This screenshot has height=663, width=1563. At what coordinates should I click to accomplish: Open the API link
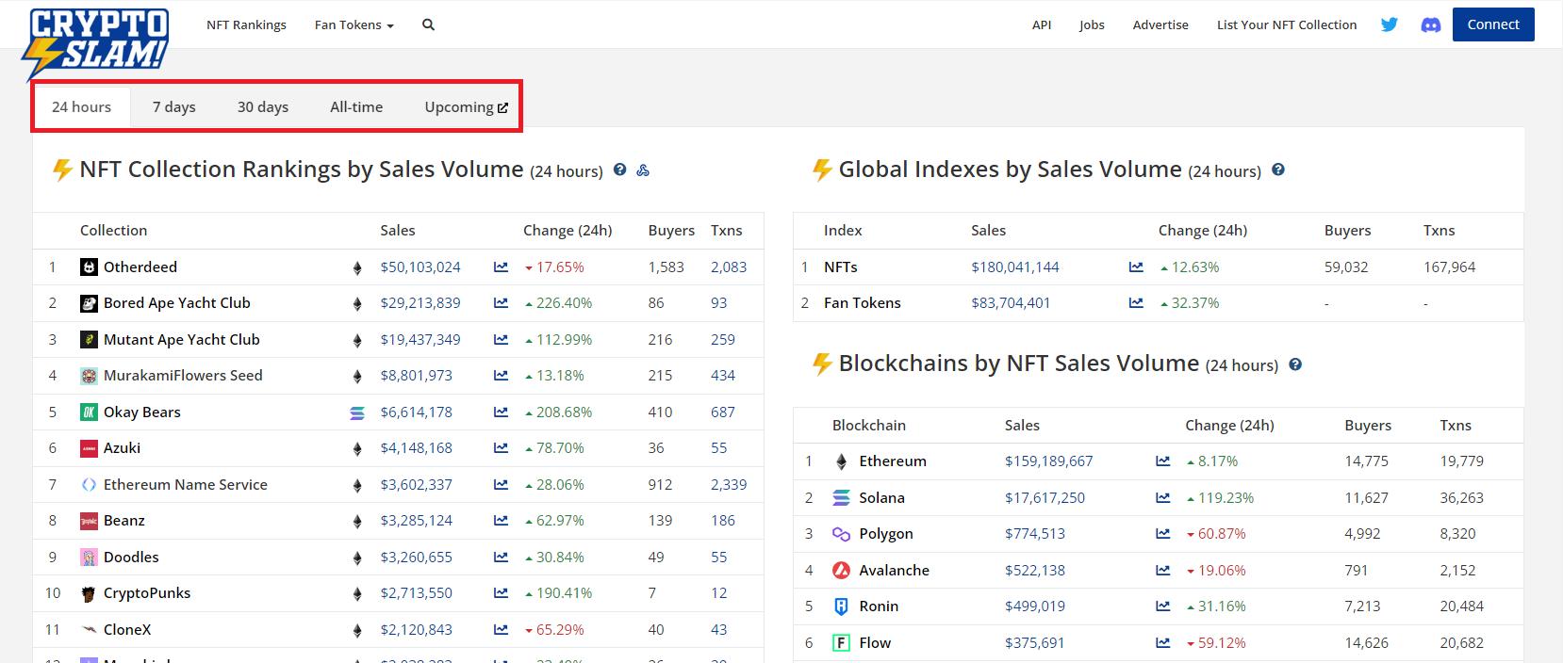pos(1042,25)
